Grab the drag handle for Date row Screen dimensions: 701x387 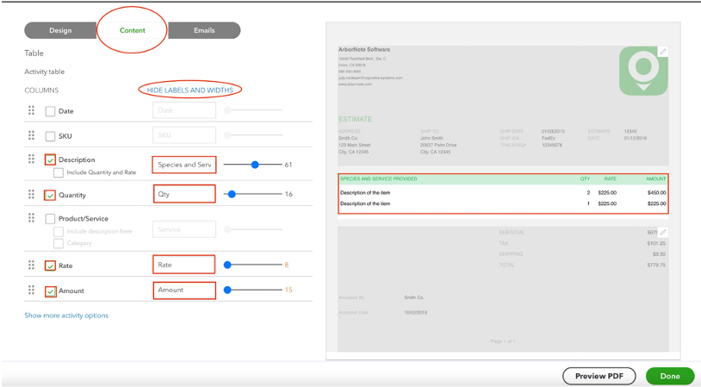pos(31,110)
